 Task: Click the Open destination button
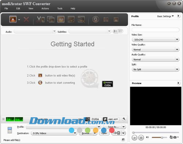[104, 133]
